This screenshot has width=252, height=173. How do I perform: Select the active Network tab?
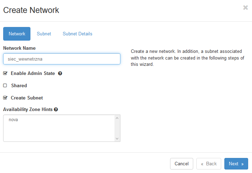[17, 34]
